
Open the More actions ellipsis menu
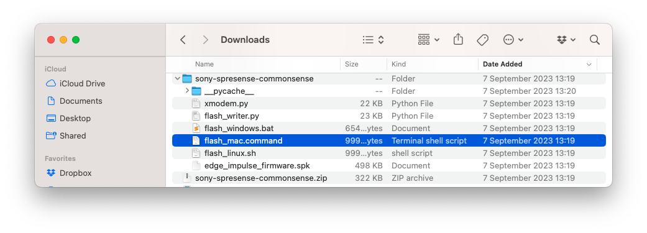[x=513, y=40]
